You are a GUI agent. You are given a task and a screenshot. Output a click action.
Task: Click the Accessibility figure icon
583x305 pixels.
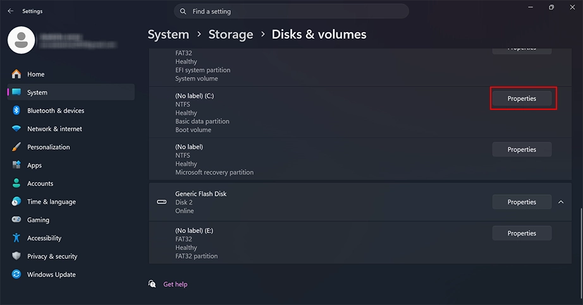click(x=16, y=238)
